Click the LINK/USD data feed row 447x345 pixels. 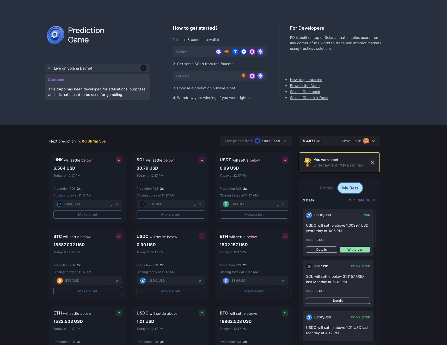coord(88,204)
